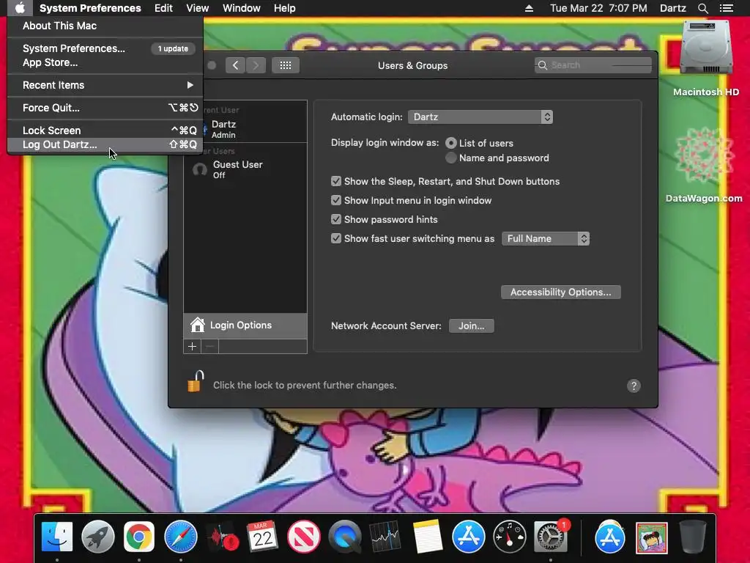Open voice recorder waveform app in Dock
Screen dimensions: 750x563
coord(222,537)
